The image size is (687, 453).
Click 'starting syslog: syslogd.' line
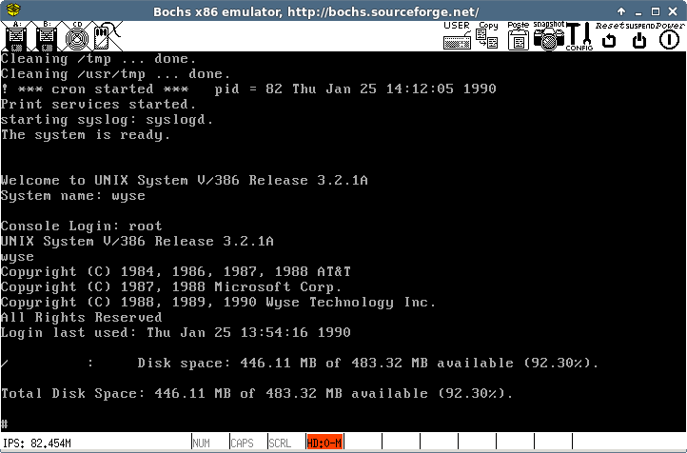107,120
